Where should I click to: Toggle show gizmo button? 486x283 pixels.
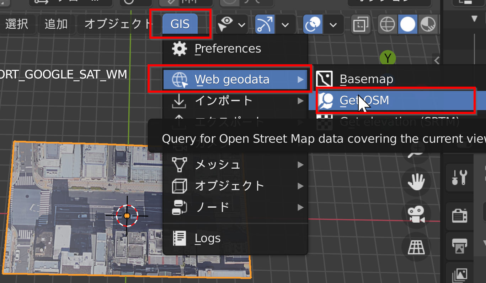(265, 24)
